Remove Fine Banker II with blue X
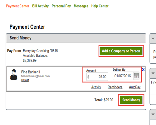This screenshot has width=156, height=125. tap(143, 70)
